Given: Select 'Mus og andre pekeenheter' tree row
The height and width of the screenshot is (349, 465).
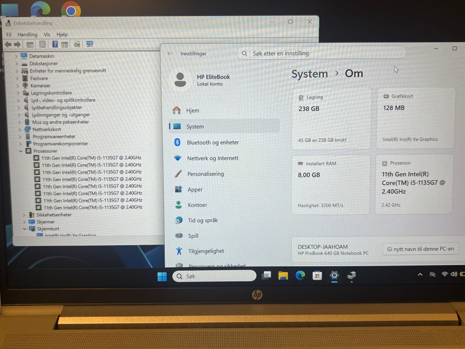Looking at the screenshot, I should tap(60, 122).
